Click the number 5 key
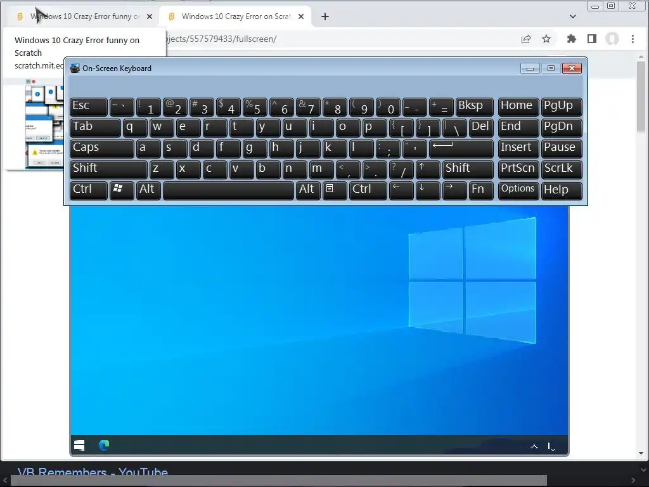Viewport: 649px width, 487px height. pos(255,107)
